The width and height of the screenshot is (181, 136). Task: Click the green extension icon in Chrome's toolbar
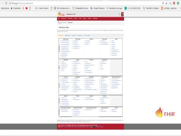[178, 3]
